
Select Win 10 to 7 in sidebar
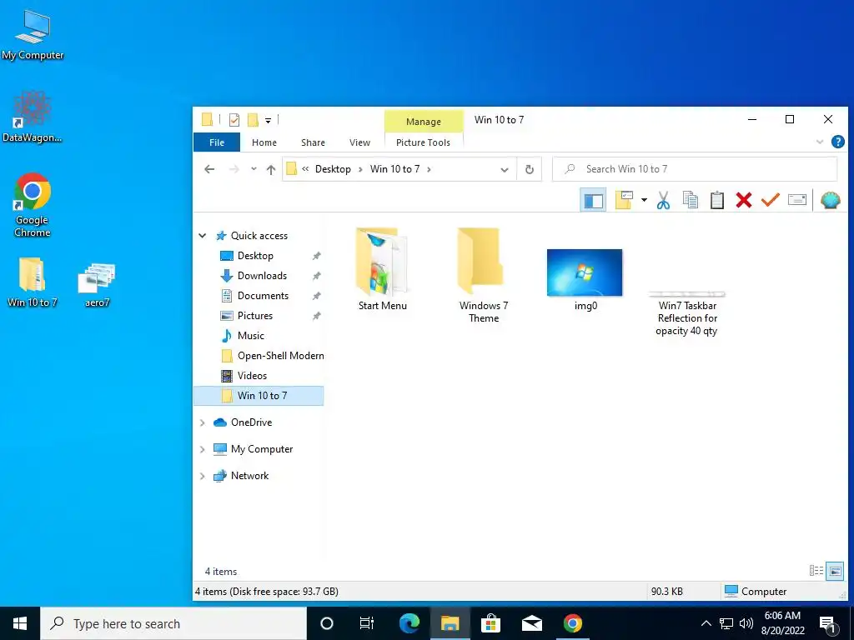pyautogui.click(x=259, y=396)
